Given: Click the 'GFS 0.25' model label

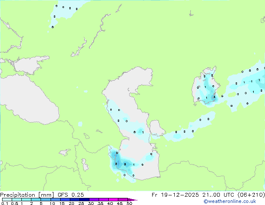Looking at the screenshot, I should 71,195.
